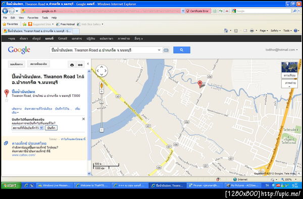Click the save button beside combo box
303x199 pixels.
[x=51, y=128]
